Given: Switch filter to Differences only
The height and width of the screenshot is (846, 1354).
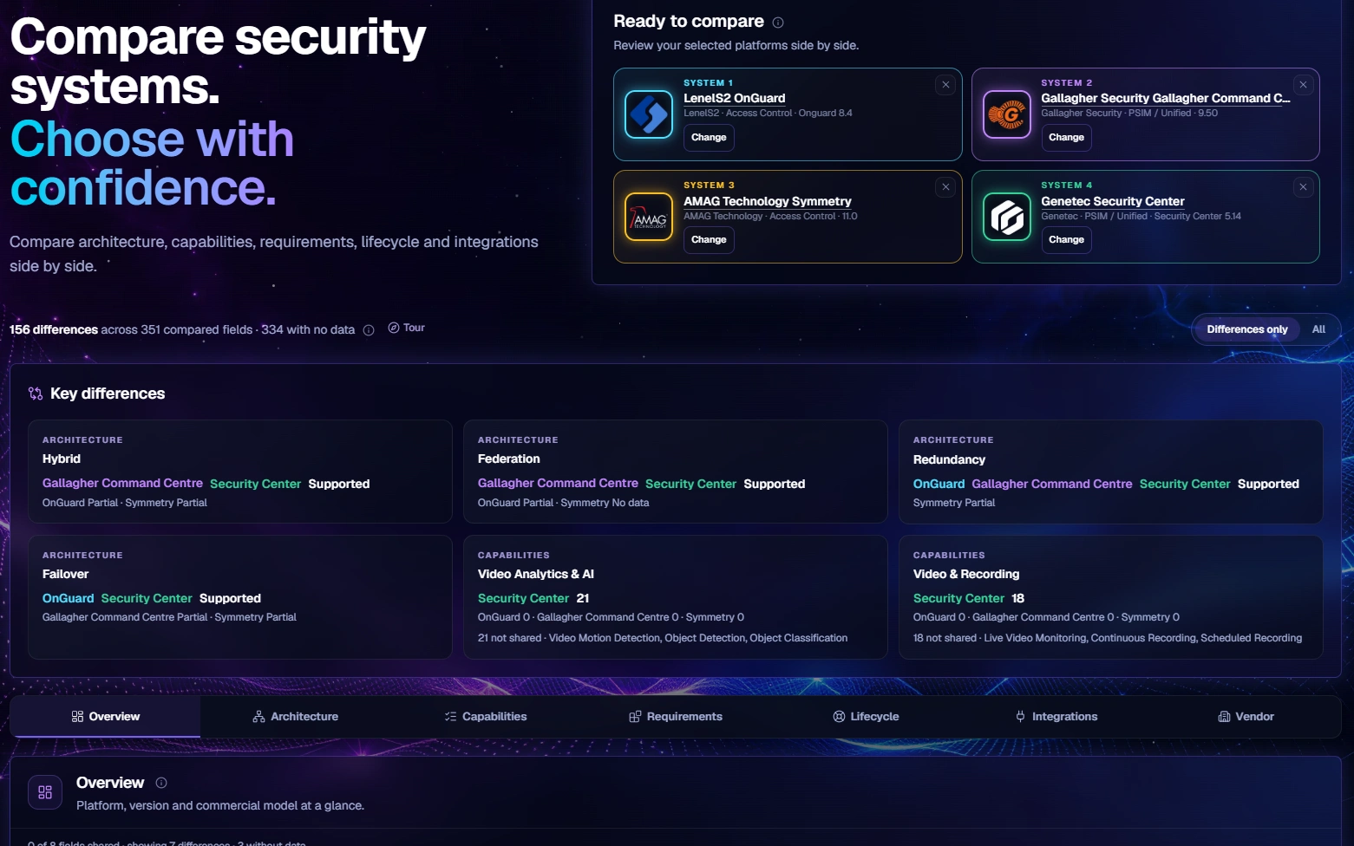Looking at the screenshot, I should pos(1247,329).
